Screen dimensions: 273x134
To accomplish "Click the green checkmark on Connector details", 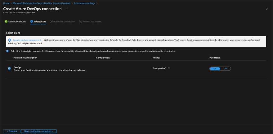I will coord(6,22).
